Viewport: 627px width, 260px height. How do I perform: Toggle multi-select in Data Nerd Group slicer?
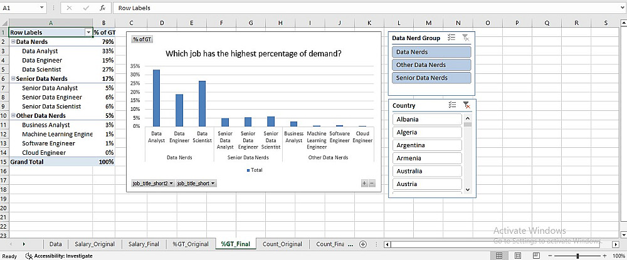[x=451, y=38]
